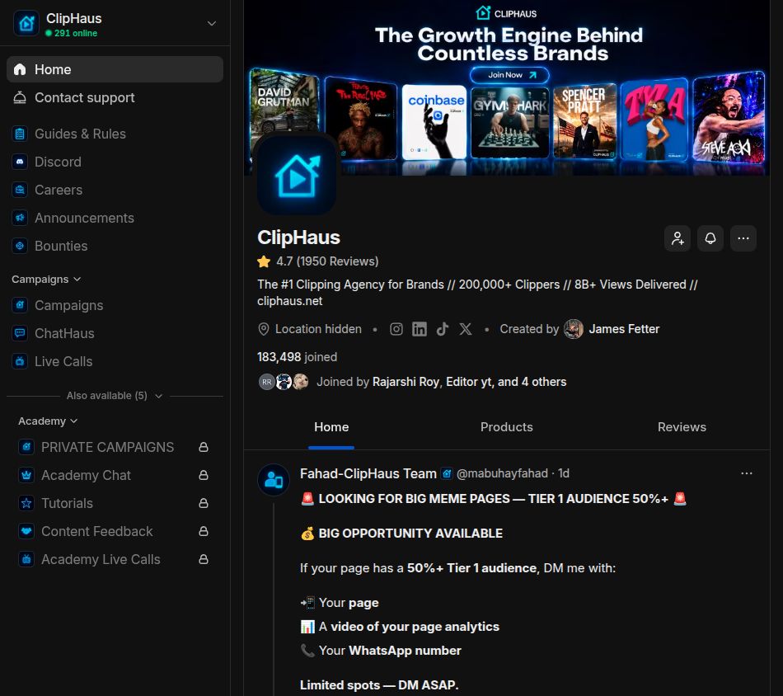Open Announcements channel
The width and height of the screenshot is (783, 696).
tap(115, 218)
